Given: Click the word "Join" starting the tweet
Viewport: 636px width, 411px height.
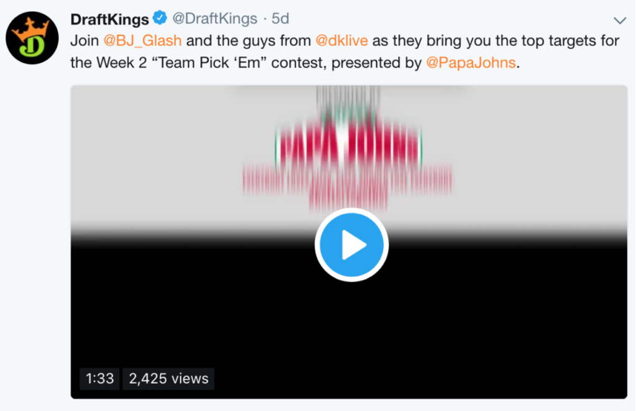Looking at the screenshot, I should (x=84, y=41).
